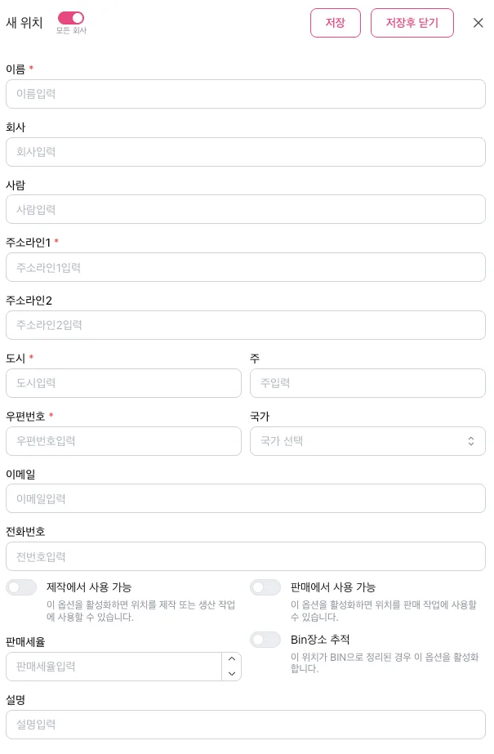The image size is (494, 754).
Task: Click the 이메일 input field
Action: pyautogui.click(x=246, y=499)
